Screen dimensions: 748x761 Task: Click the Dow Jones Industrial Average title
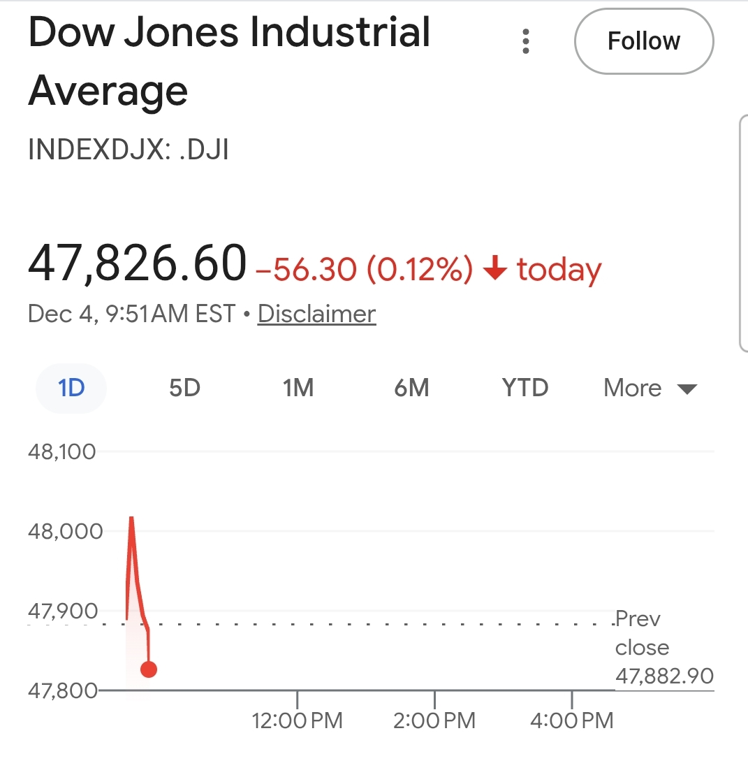(x=229, y=61)
